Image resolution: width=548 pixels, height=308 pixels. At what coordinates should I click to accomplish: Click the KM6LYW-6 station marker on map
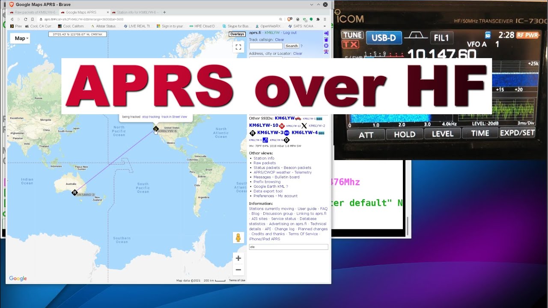pyautogui.click(x=156, y=129)
